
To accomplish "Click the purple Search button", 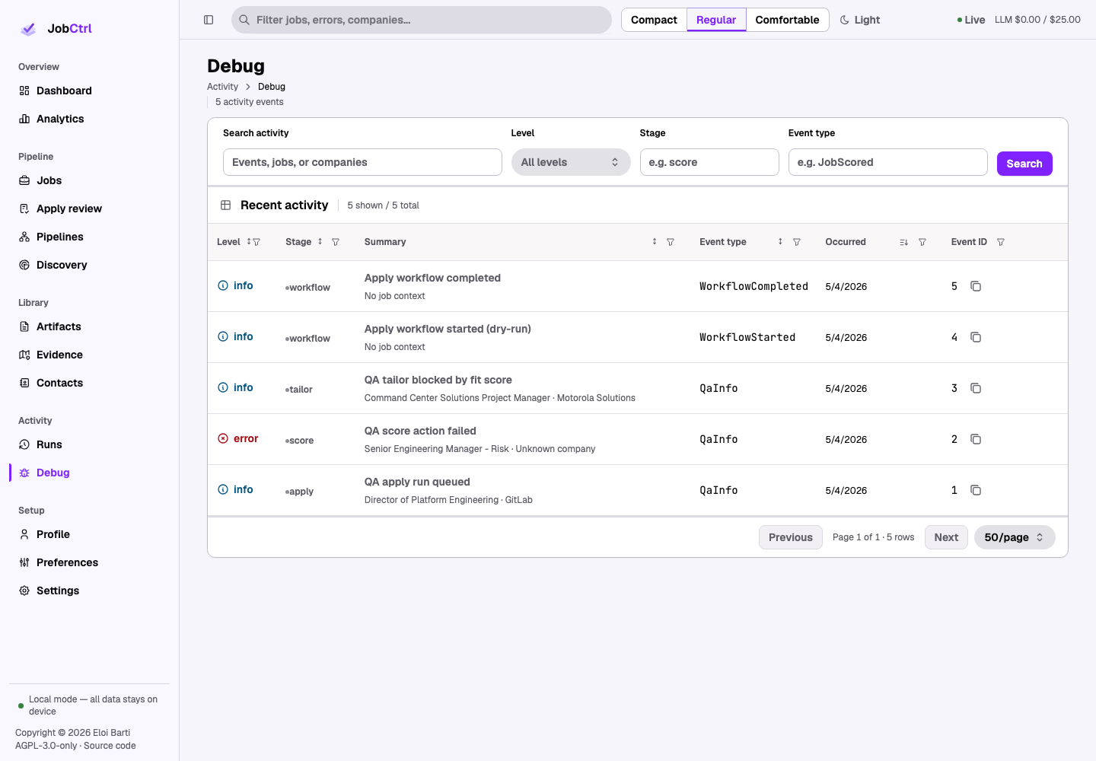I will pyautogui.click(x=1024, y=164).
